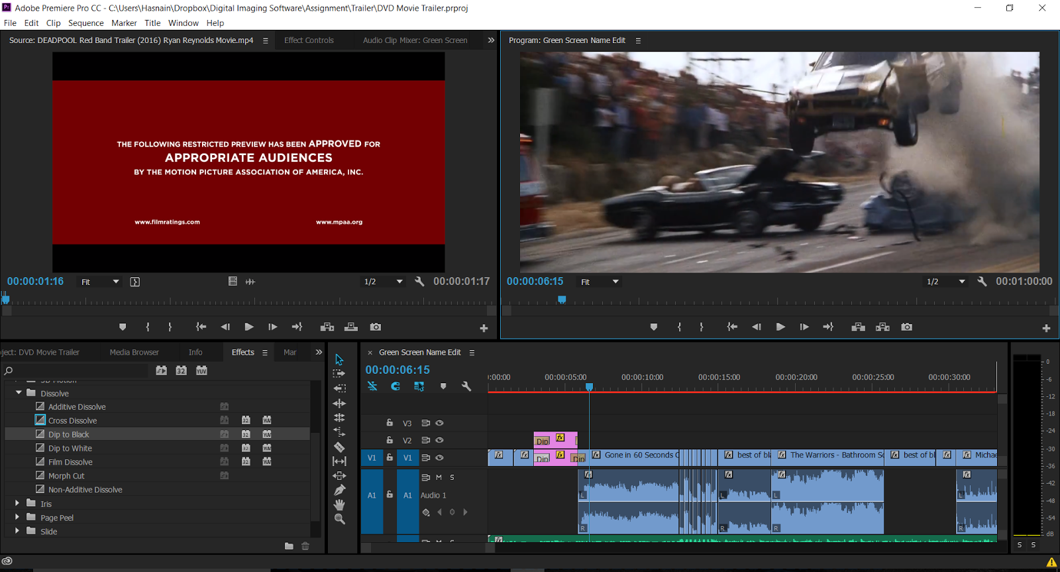This screenshot has height=572, width=1060.
Task: Click the Effects panel search field
Action: (76, 371)
